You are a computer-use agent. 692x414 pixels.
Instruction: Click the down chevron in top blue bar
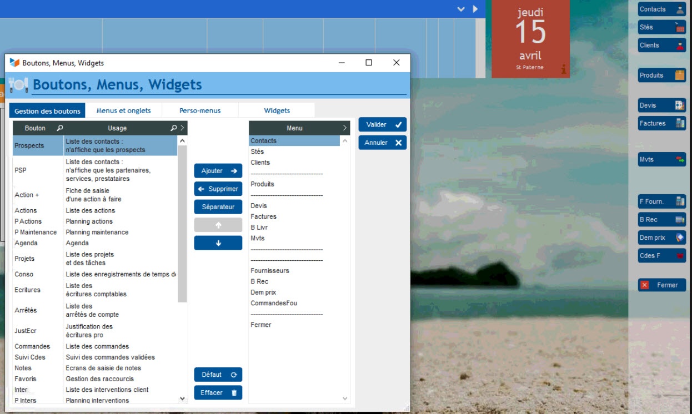coord(460,9)
